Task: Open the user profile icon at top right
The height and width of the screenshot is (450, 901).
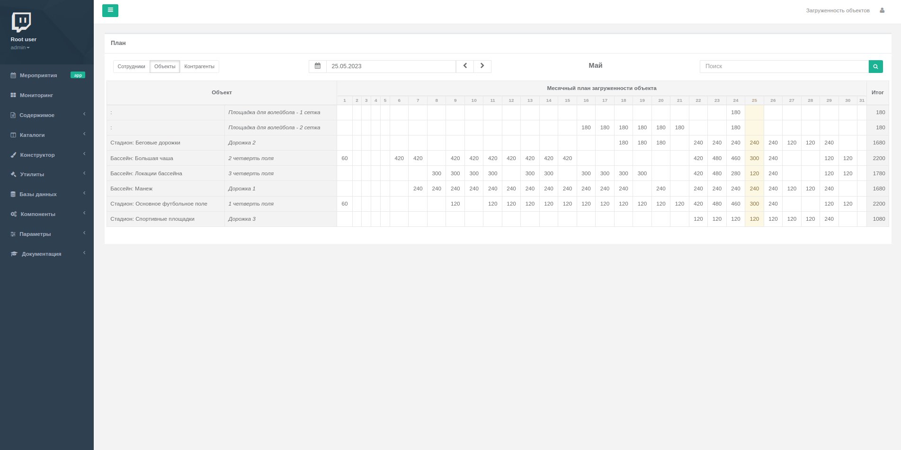Action: pyautogui.click(x=882, y=10)
